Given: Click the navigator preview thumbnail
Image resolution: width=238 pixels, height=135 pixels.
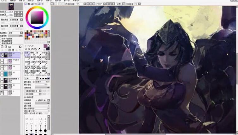Looking at the screenshot, I should point(11,7).
